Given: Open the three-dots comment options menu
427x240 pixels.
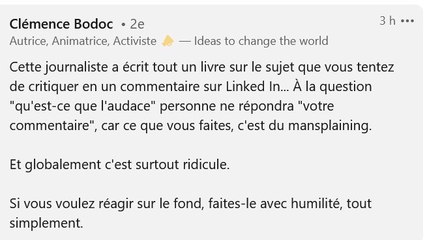Looking at the screenshot, I should pyautogui.click(x=407, y=21).
